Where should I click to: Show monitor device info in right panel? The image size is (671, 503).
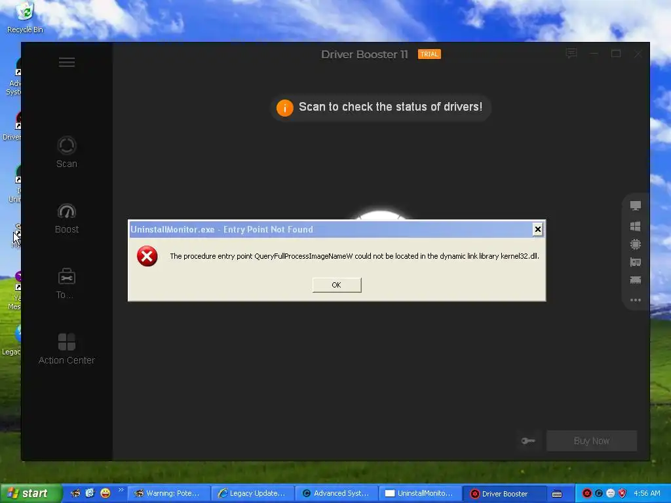[636, 206]
